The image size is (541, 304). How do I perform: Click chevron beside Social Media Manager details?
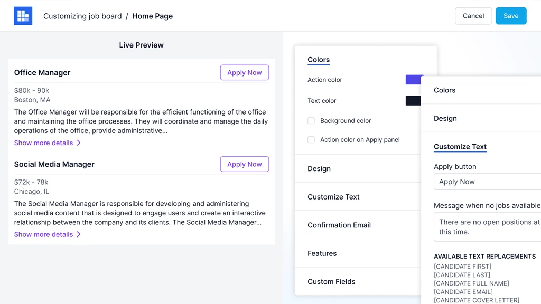click(x=79, y=234)
